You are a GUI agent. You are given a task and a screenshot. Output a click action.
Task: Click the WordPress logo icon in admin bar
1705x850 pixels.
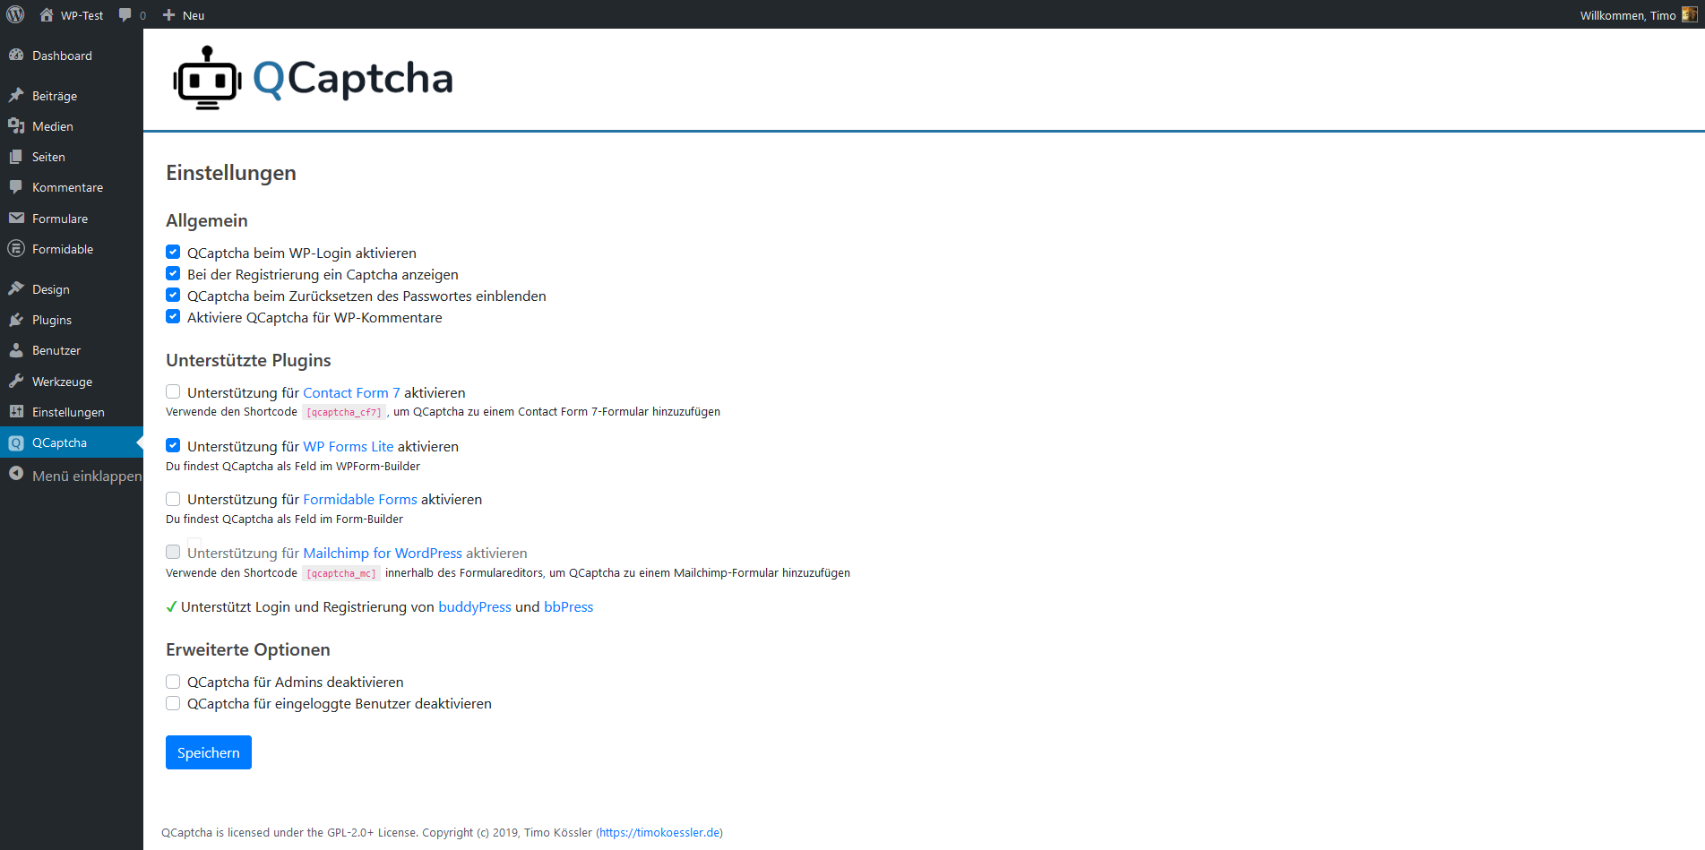[x=15, y=14]
